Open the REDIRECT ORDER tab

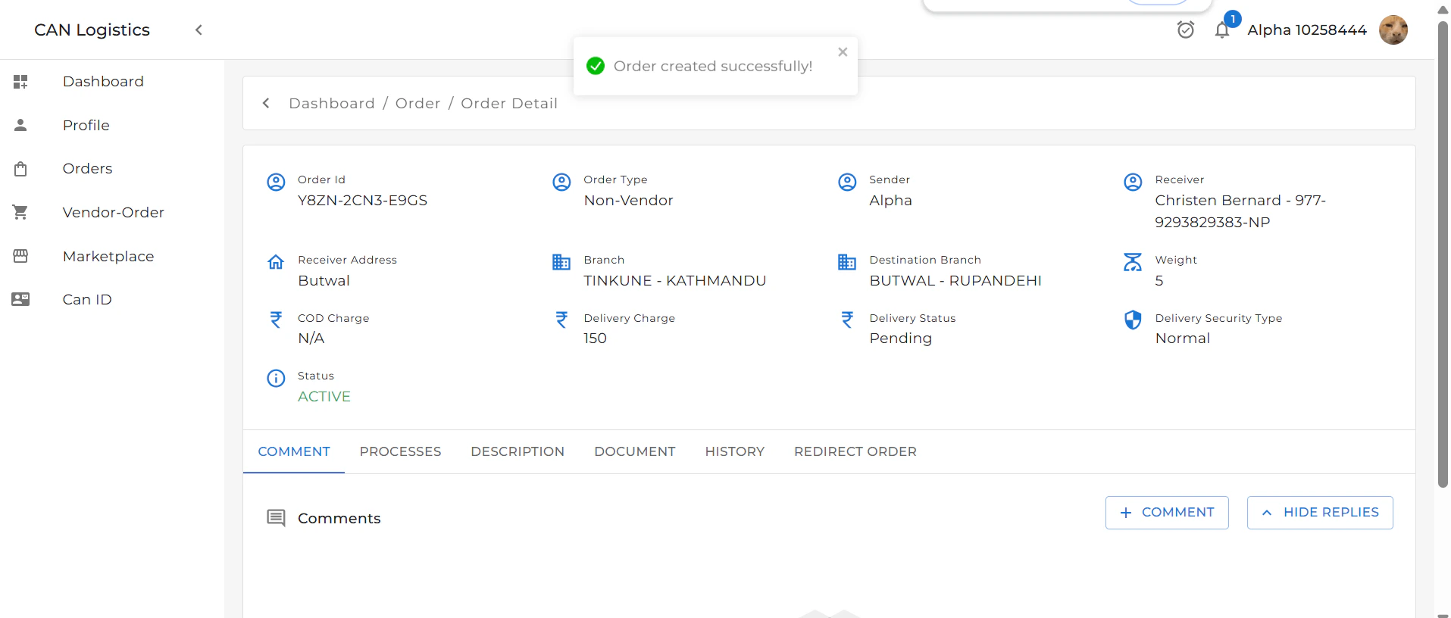pyautogui.click(x=855, y=451)
